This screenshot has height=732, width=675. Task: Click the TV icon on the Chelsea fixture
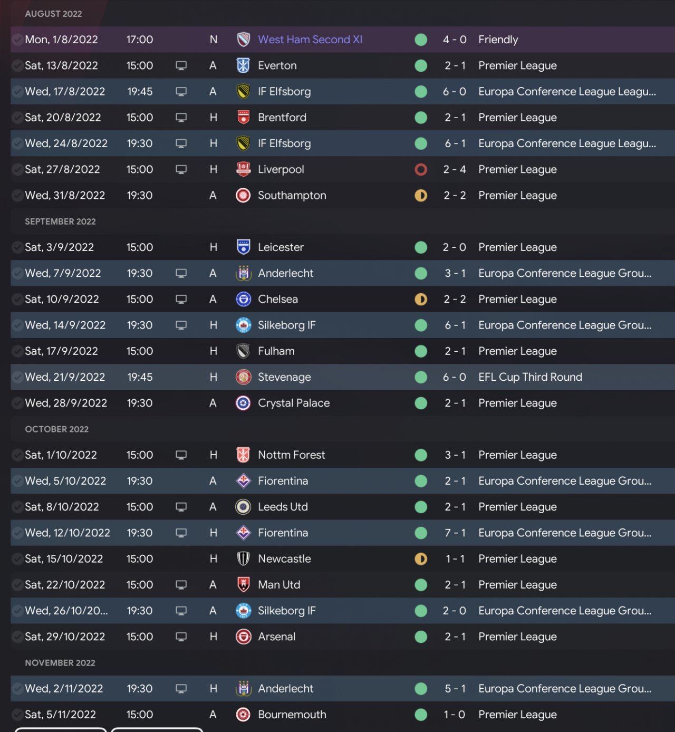pos(181,299)
